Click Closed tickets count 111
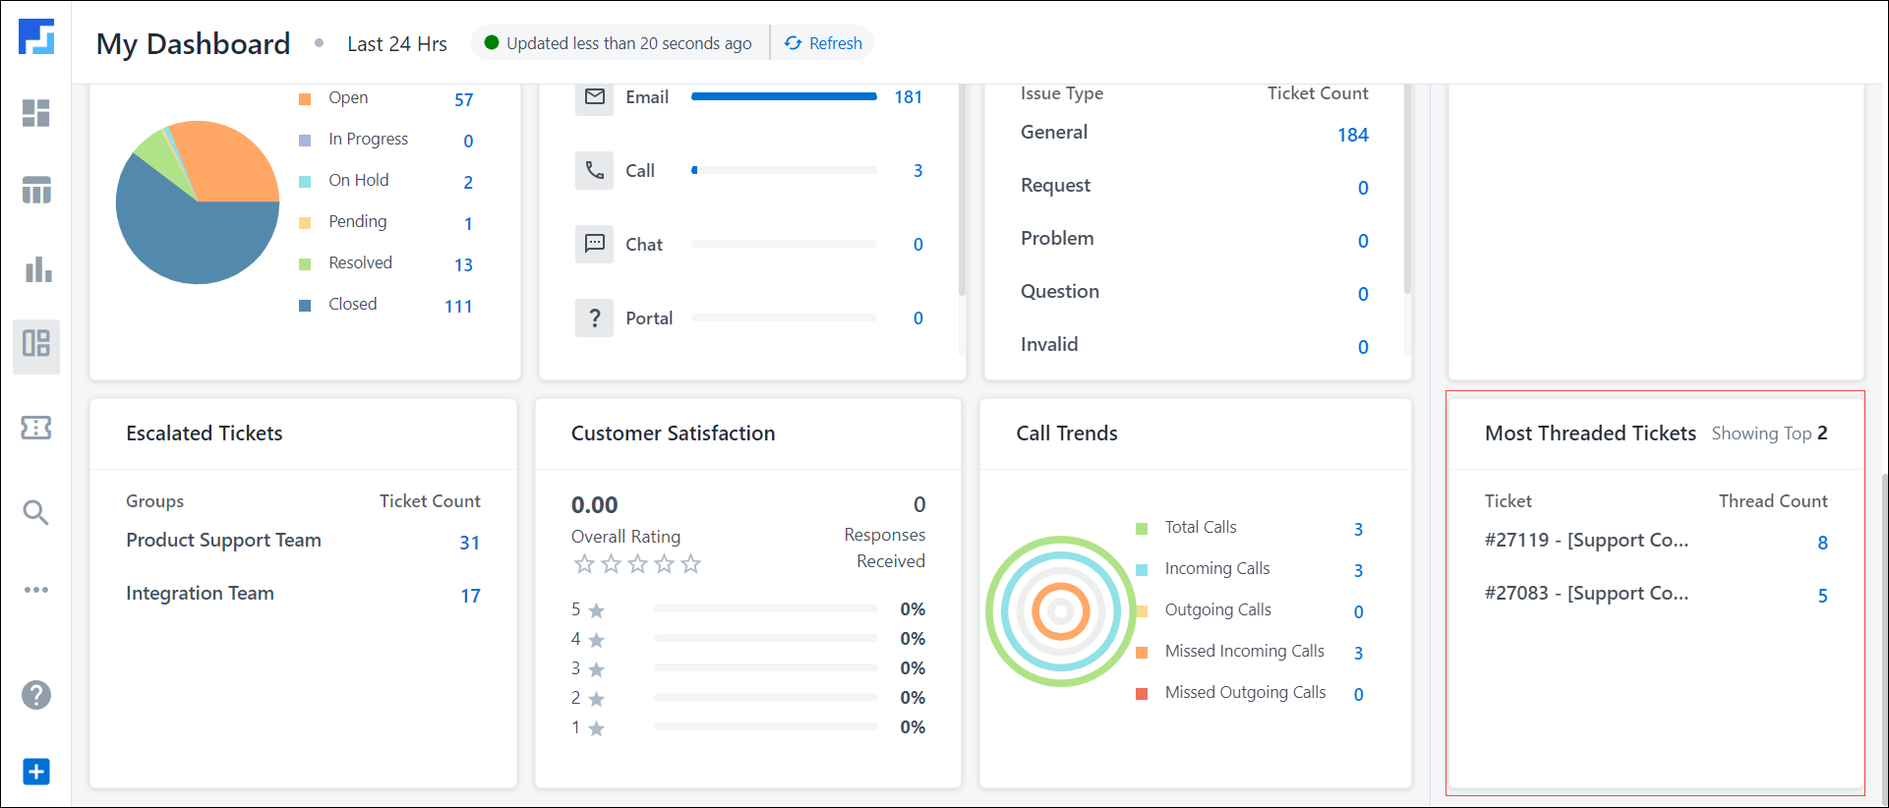 458,306
